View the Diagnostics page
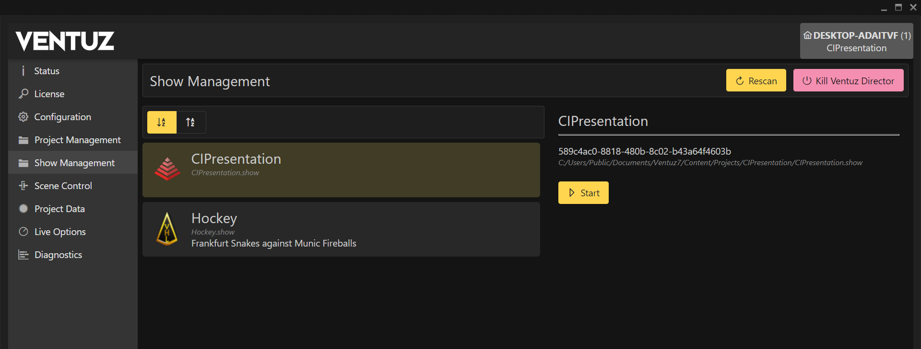 58,255
